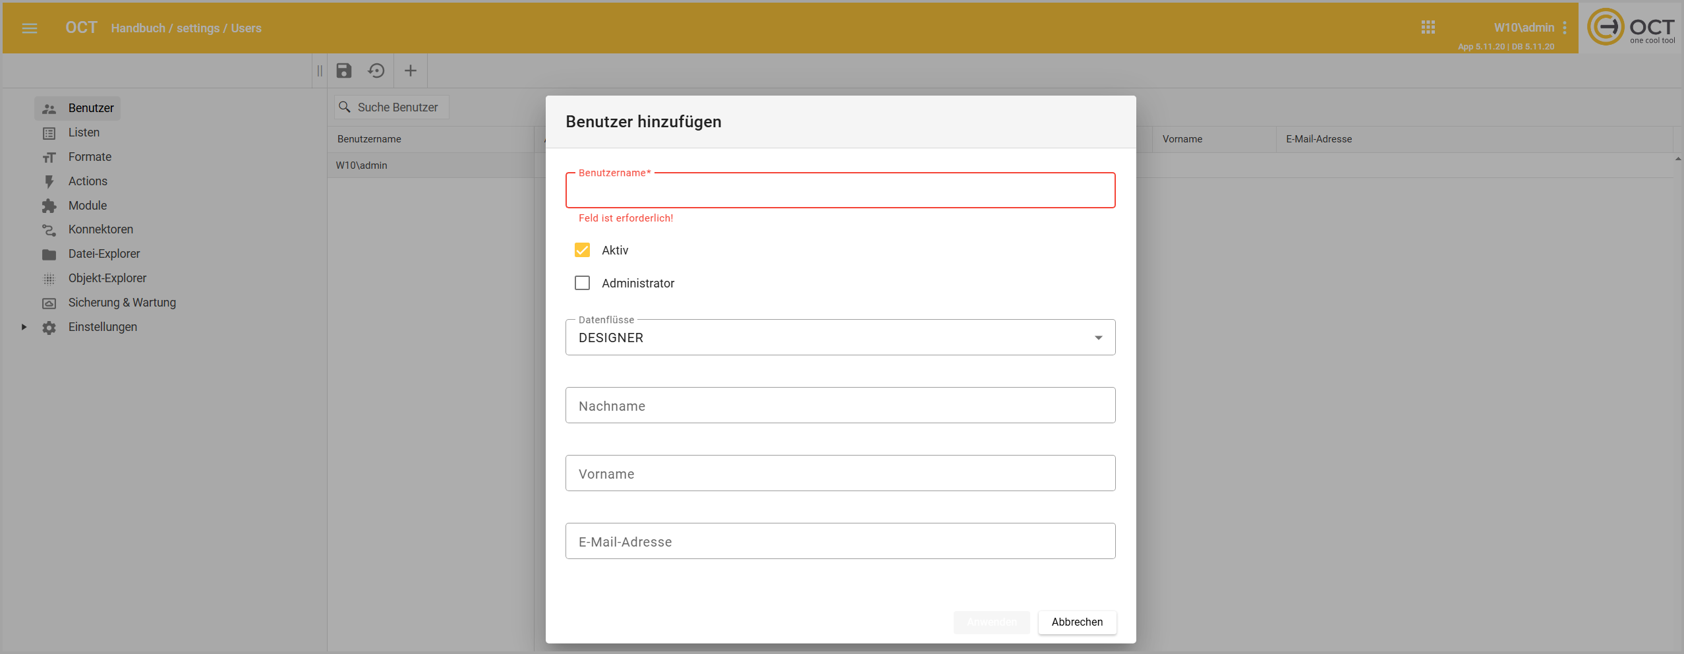Uncheck the Aktiv checkbox

point(582,250)
